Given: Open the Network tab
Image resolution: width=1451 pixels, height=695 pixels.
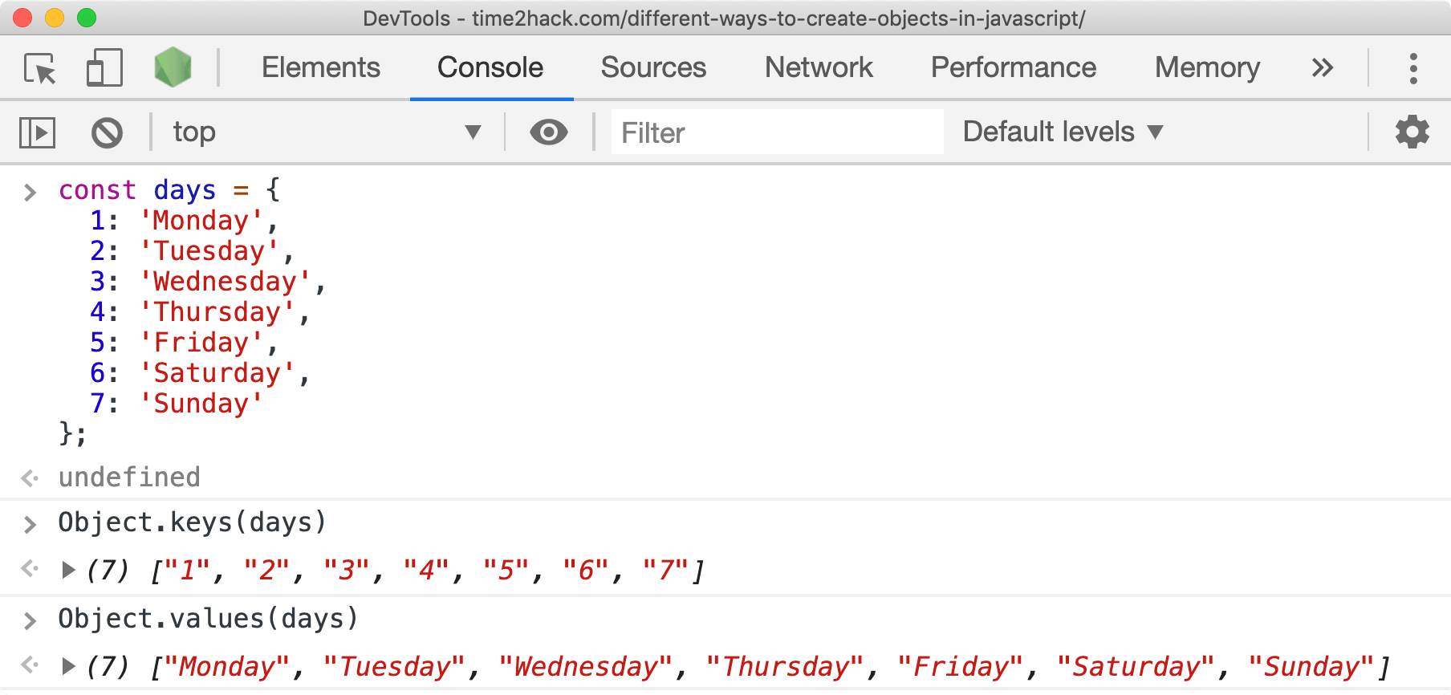Looking at the screenshot, I should [819, 67].
